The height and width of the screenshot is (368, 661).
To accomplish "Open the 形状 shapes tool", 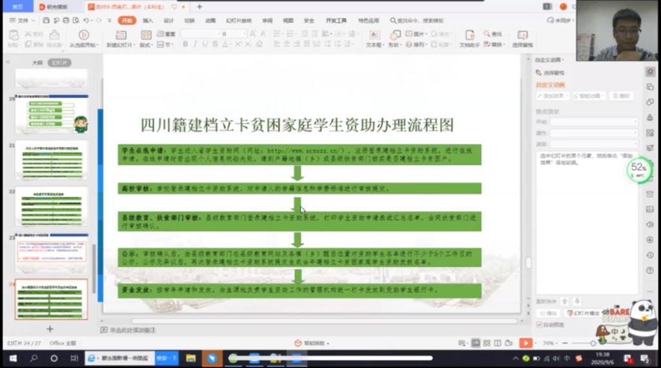I will click(394, 35).
